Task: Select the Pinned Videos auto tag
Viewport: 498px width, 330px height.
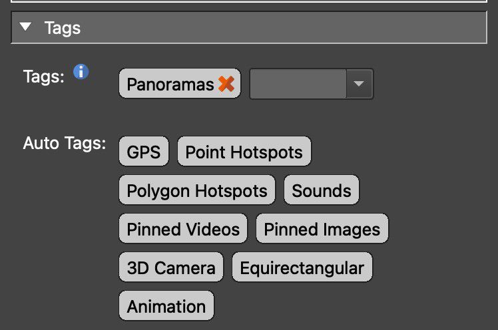Action: [x=183, y=229]
